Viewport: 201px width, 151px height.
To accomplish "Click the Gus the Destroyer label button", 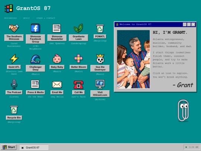I will tap(100, 68).
